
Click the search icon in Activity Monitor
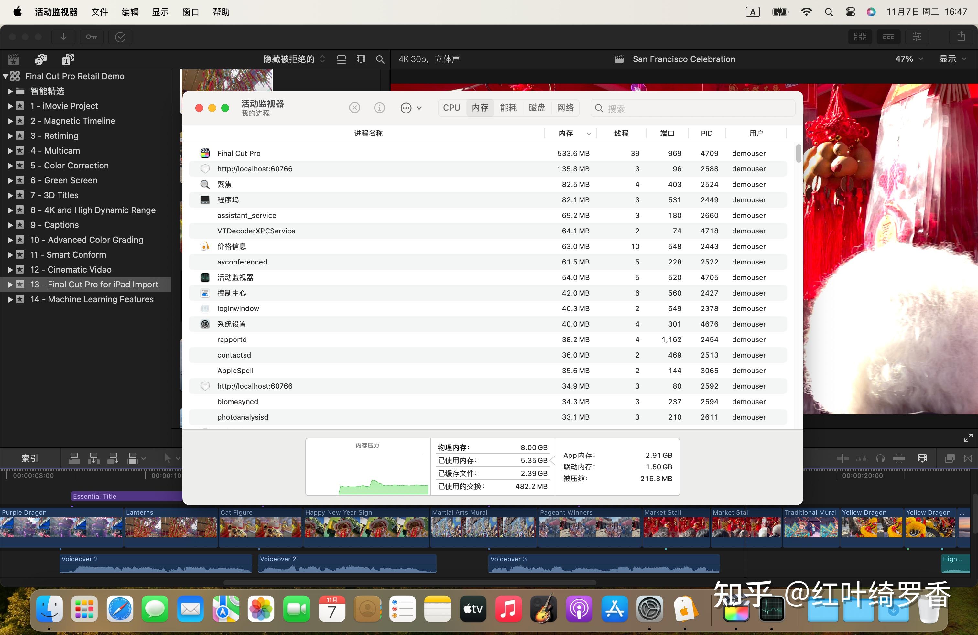point(599,108)
